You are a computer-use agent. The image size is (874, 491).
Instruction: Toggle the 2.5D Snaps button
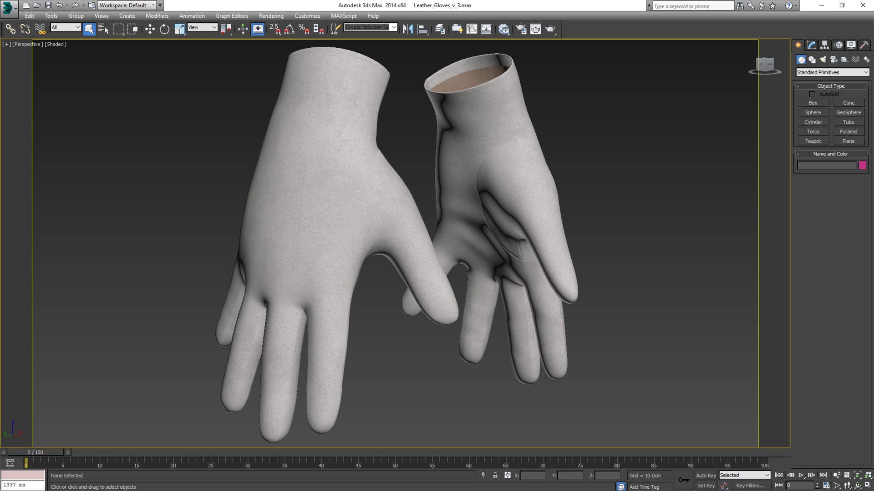click(275, 29)
